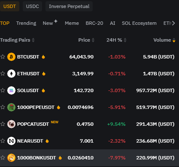Switch to the USDC market

[32, 6]
